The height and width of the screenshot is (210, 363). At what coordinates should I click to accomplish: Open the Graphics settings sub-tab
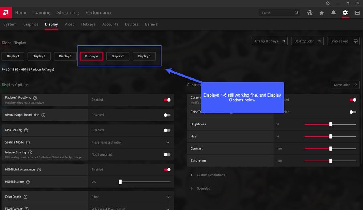(x=31, y=24)
